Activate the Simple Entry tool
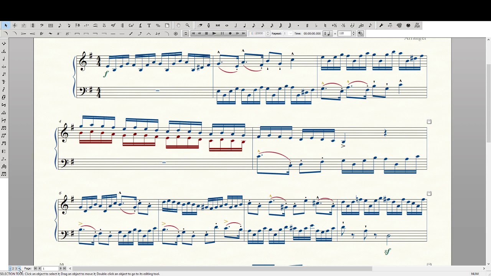491x276 pixels. tap(59, 25)
